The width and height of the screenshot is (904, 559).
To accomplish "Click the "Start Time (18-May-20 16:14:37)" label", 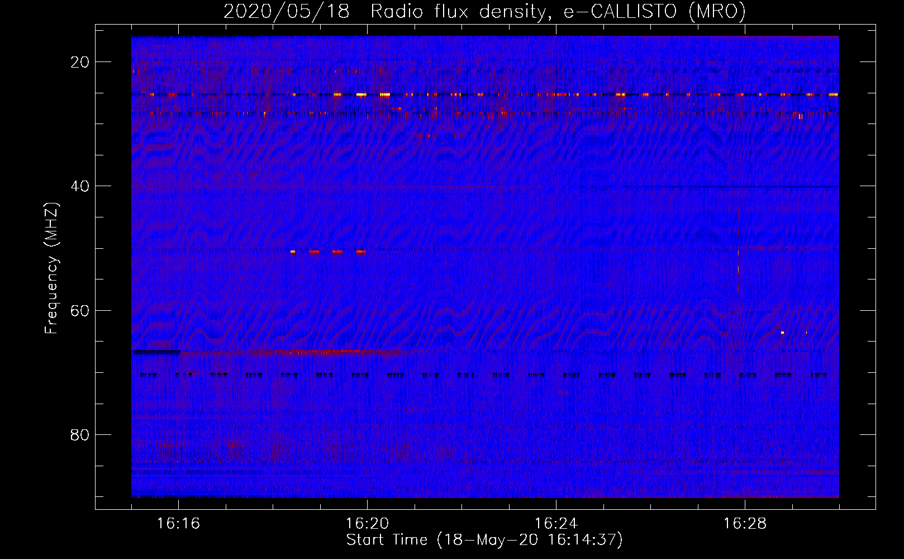I will tap(484, 540).
